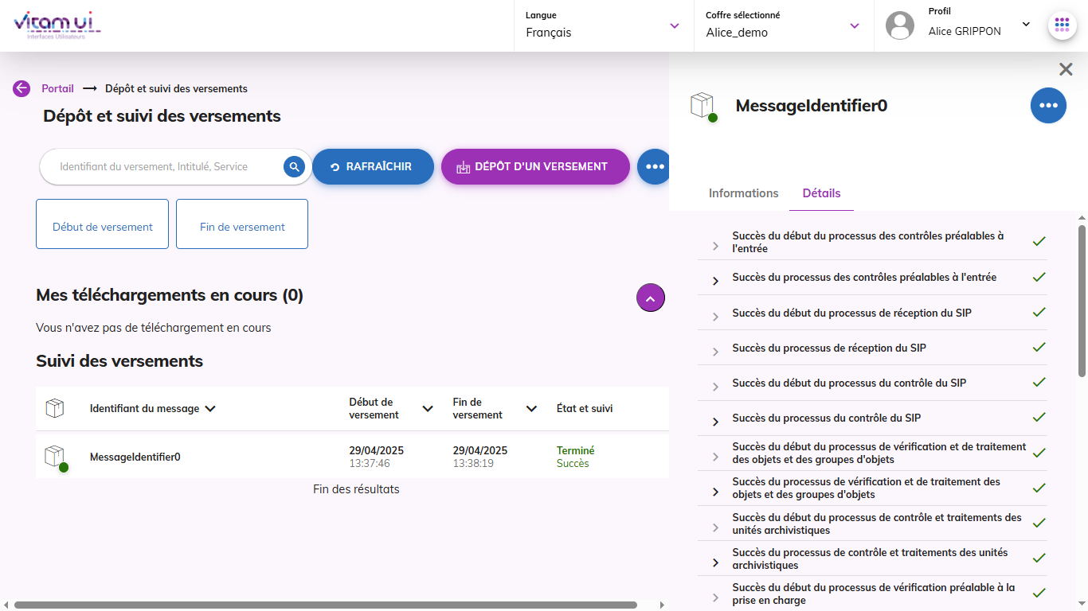This screenshot has height=611, width=1088.
Task: Click the details panel vertical scrollbar
Action: (x=1082, y=302)
